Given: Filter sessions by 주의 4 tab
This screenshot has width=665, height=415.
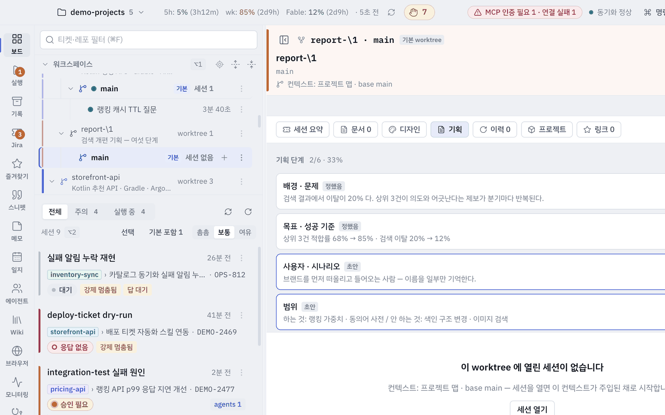Looking at the screenshot, I should coord(87,212).
